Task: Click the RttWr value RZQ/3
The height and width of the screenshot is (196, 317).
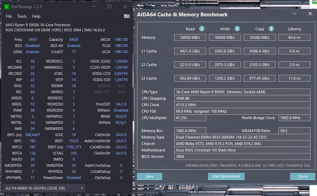Action: click(121, 116)
